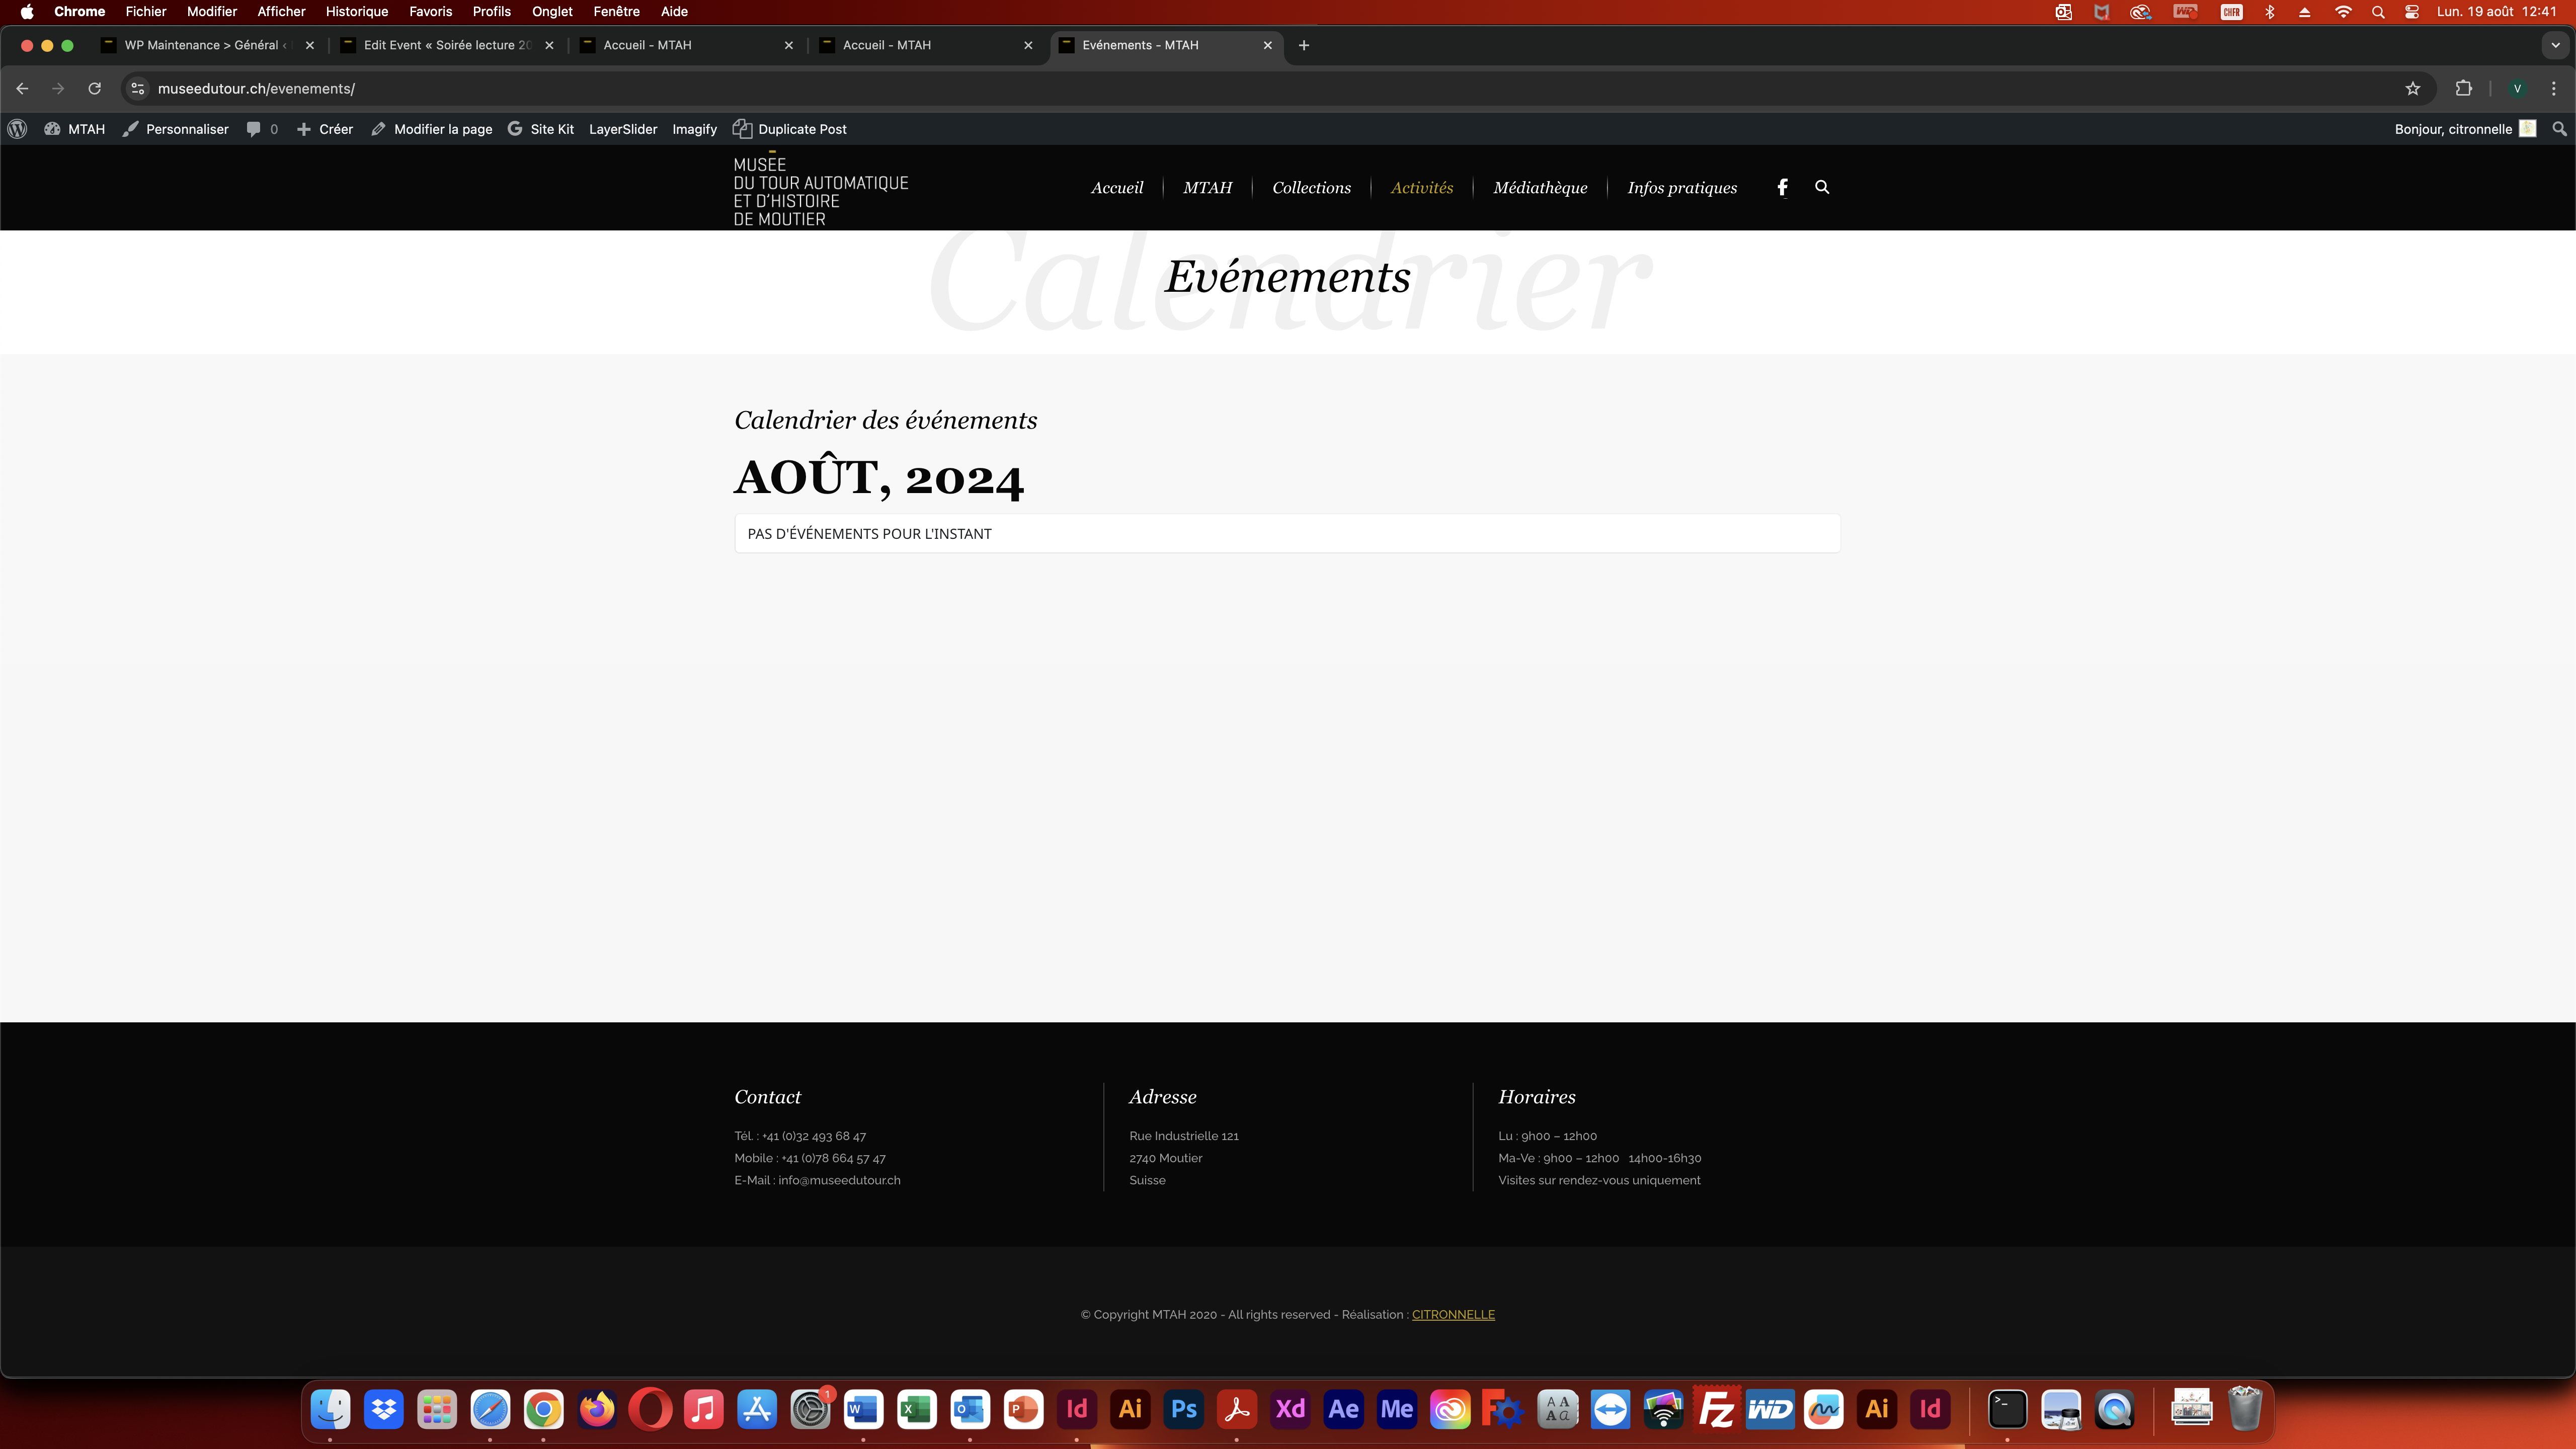The height and width of the screenshot is (1449, 2576).
Task: Click "PAS D'ÉVÉNEMENTS POUR L'INSTANT" notice
Action: point(1287,534)
